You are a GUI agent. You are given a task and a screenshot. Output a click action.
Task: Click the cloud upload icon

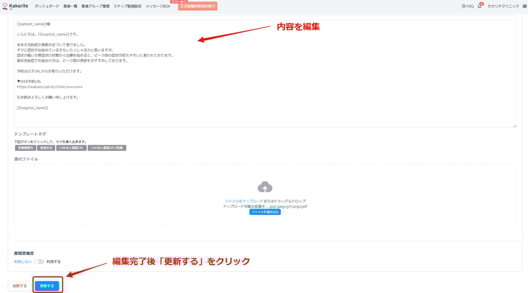(265, 187)
